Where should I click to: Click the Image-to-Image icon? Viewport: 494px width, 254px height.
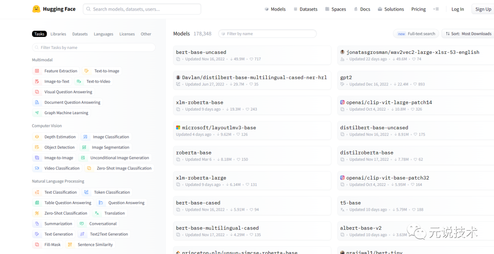37,158
